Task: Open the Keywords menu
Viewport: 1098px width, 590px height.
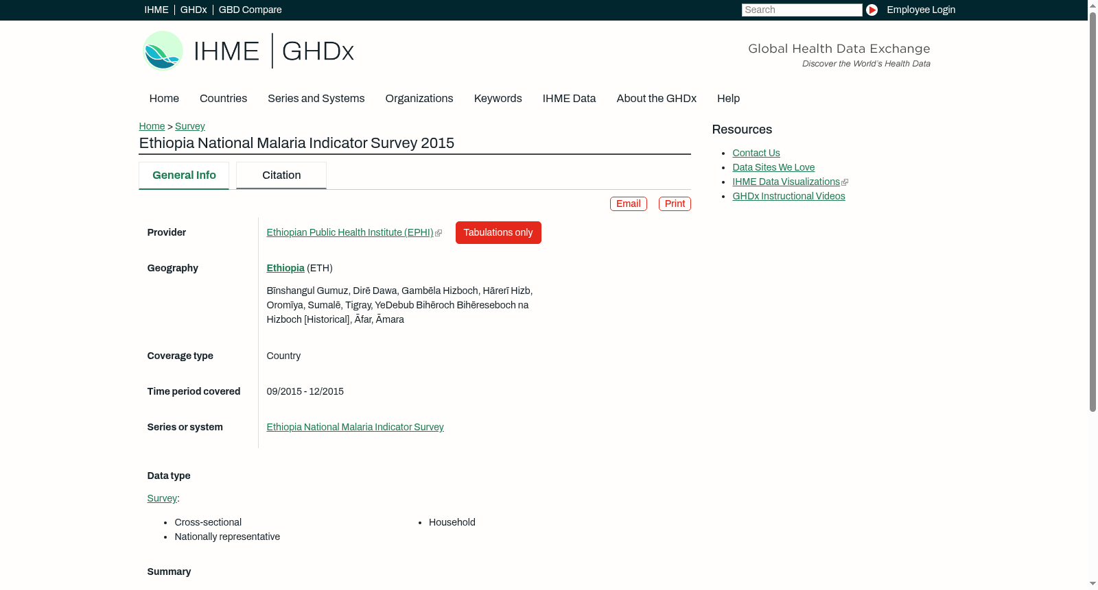Action: click(498, 99)
